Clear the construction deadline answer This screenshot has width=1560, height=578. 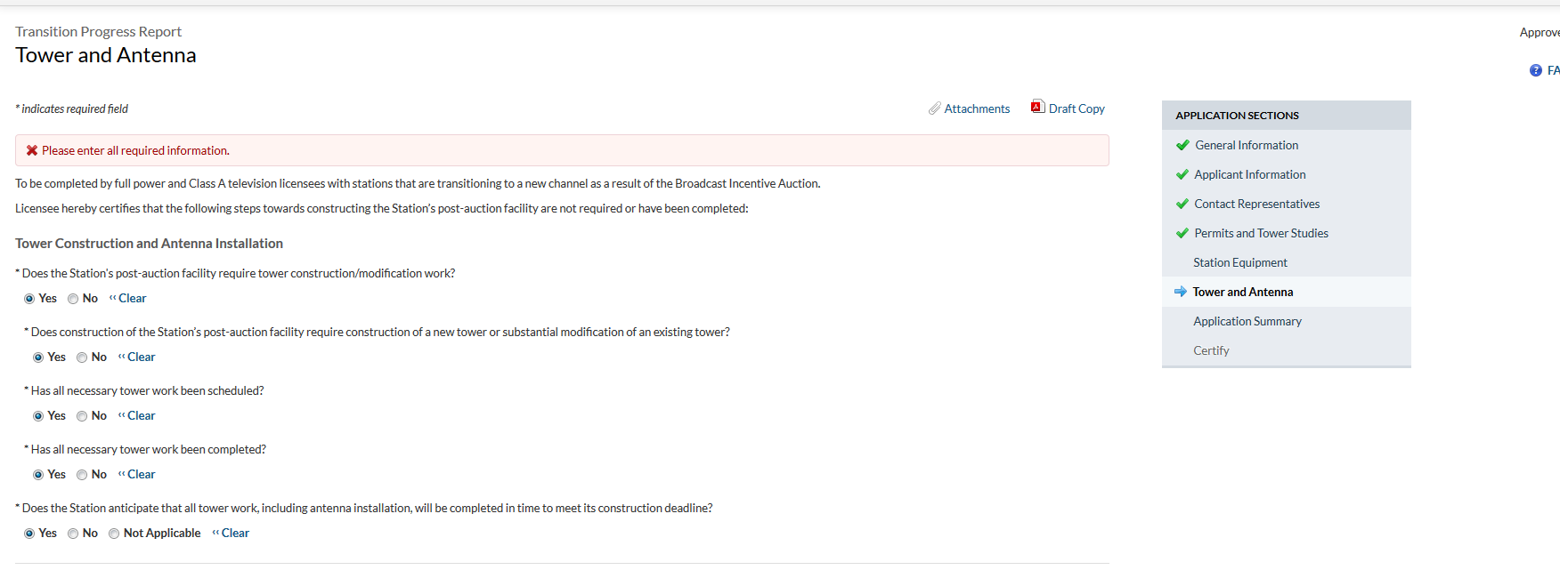pyautogui.click(x=234, y=533)
